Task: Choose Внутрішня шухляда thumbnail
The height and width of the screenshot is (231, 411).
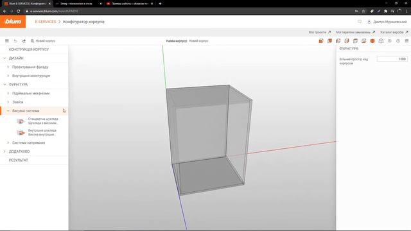Action: click(x=21, y=133)
